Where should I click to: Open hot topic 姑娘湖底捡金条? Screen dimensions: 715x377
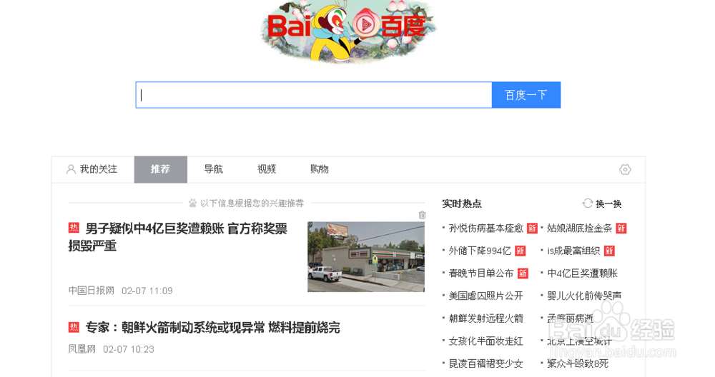[580, 228]
